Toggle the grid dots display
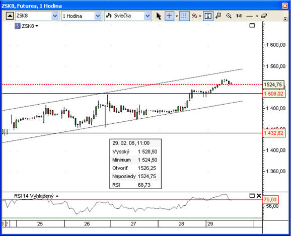 pos(184,16)
